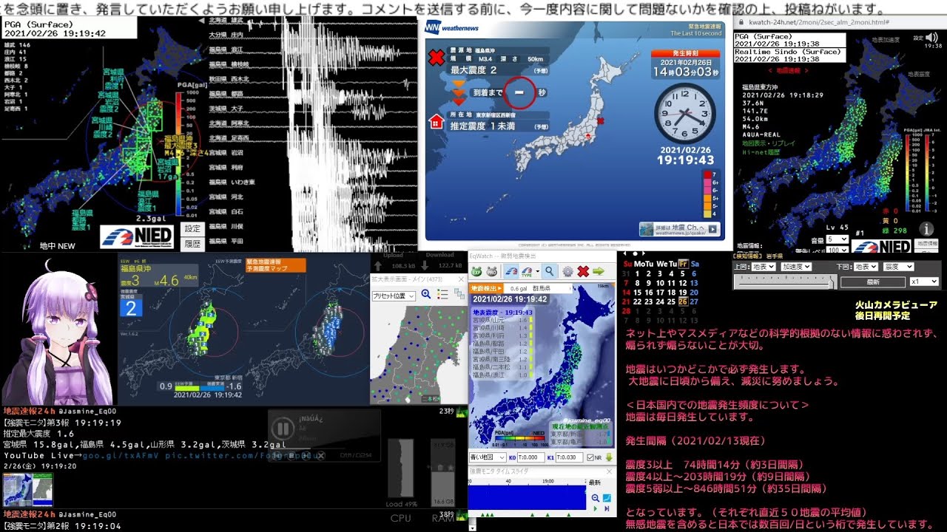
Task: Click the 履歴 history button
Action: 192,243
